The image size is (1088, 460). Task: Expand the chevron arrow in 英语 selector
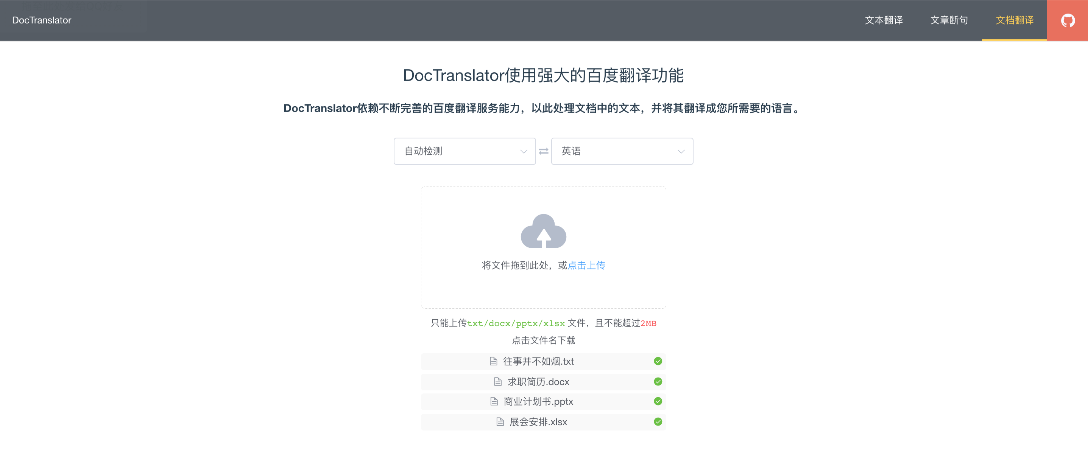(x=681, y=151)
